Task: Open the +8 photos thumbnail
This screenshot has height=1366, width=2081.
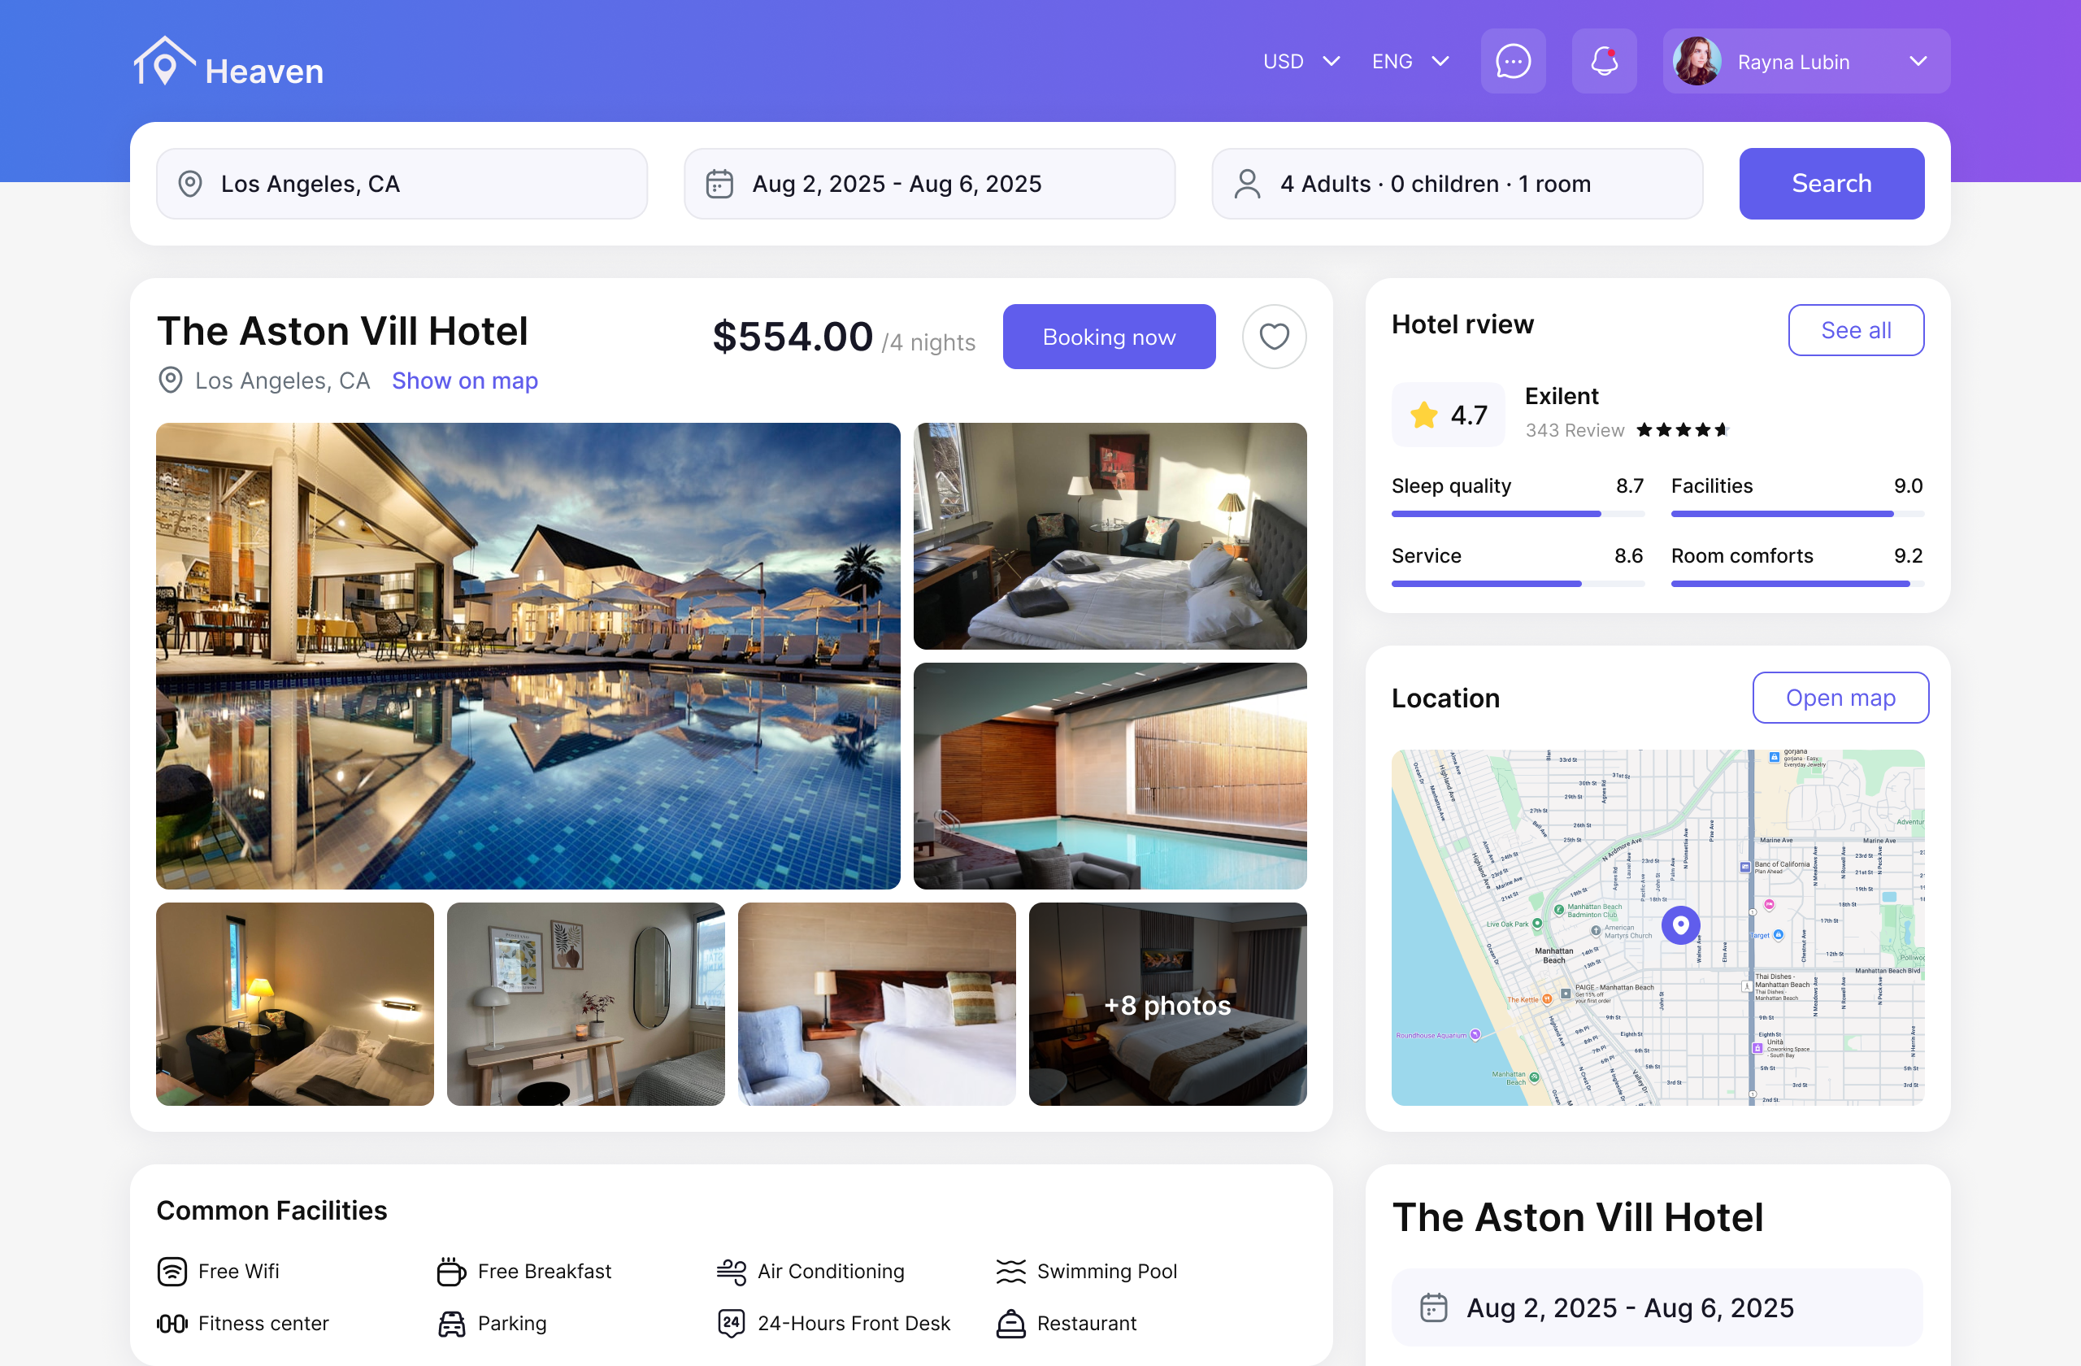Action: point(1167,1004)
